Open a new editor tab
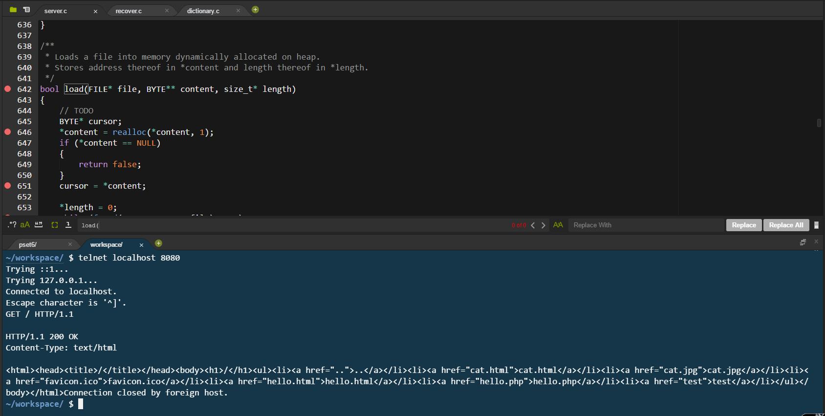 255,10
